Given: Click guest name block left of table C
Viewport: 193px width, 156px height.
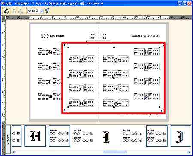Looking at the screenshot, I should tap(109, 59).
